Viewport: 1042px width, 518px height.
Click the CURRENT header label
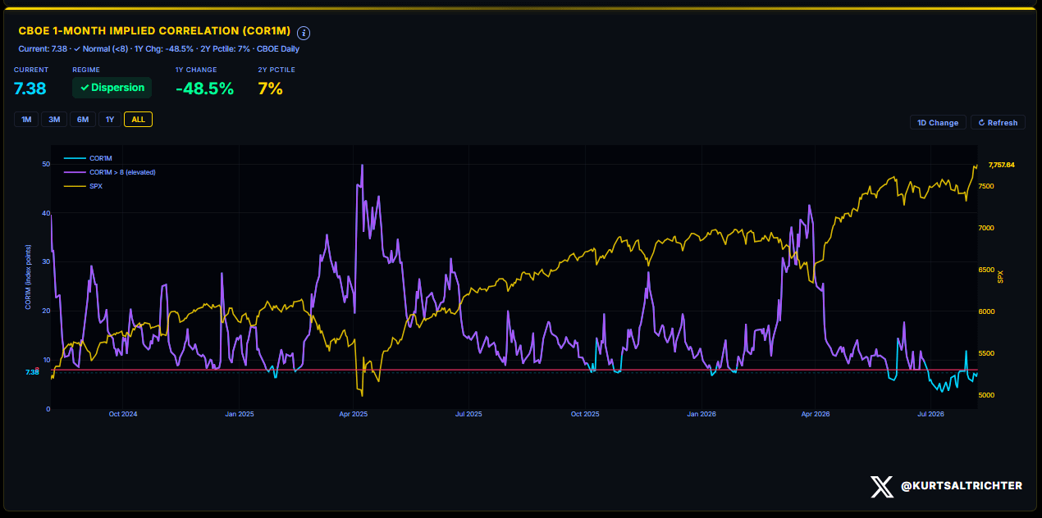[x=31, y=70]
